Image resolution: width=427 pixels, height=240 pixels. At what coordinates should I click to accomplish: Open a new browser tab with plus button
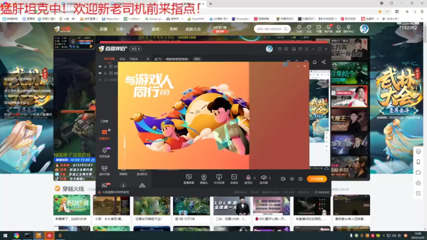210,4
